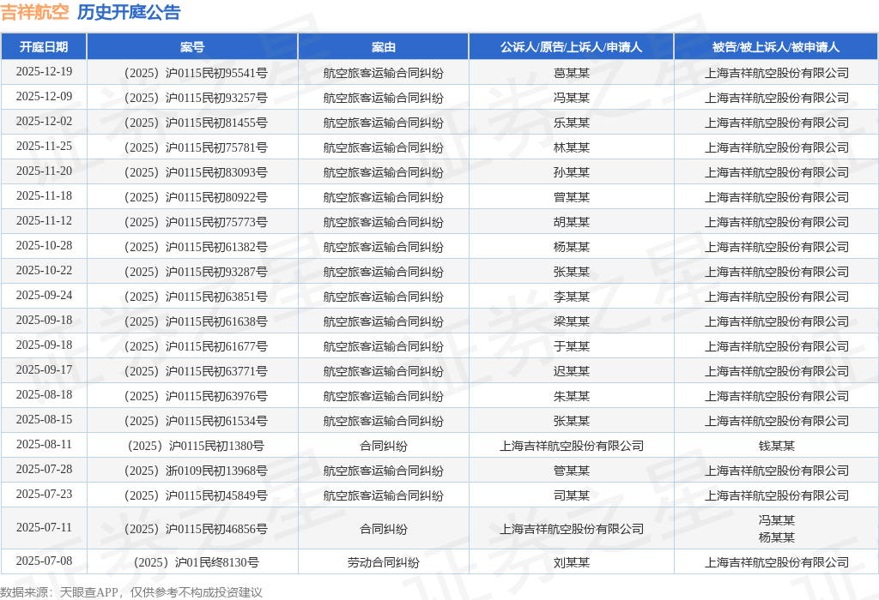Select date cell 2025-11-12

coord(44,220)
